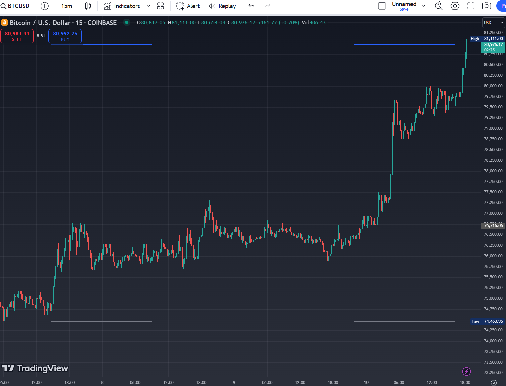Open the multi-chart layout grid icon
506x386 pixels.
point(160,6)
